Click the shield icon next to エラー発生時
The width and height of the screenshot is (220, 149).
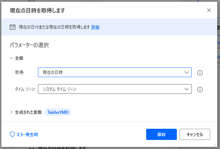click(12, 134)
